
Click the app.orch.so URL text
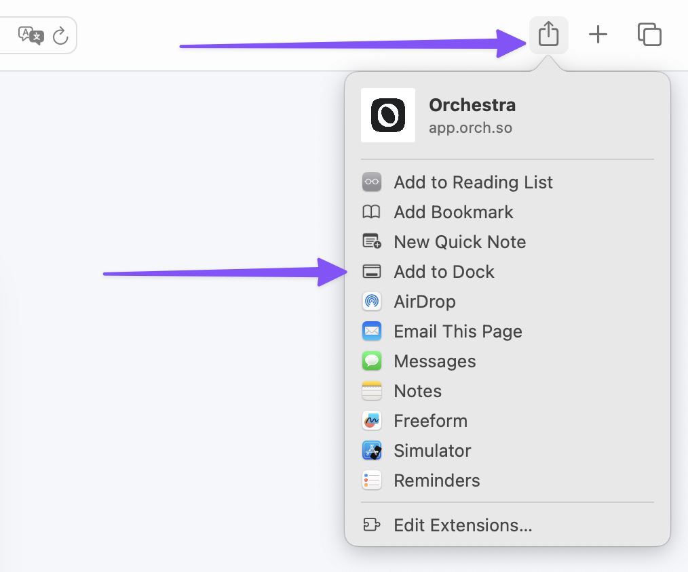[x=470, y=127]
